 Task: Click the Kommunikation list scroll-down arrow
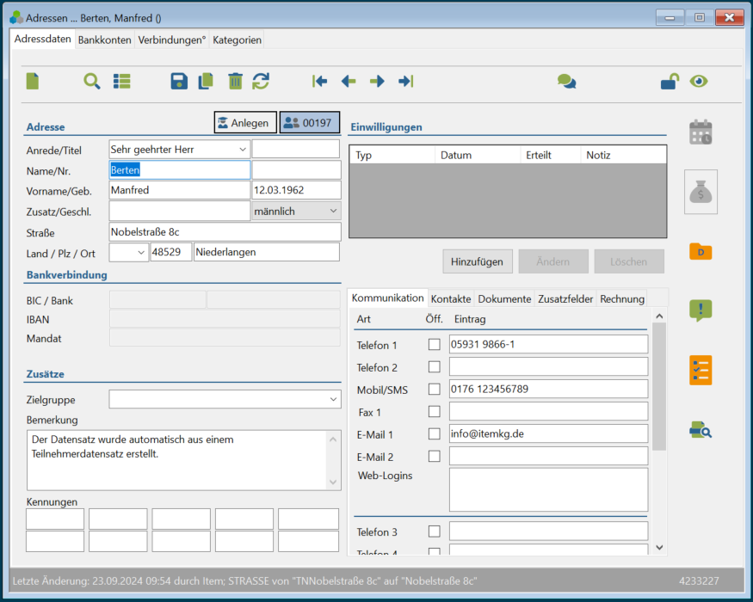659,547
